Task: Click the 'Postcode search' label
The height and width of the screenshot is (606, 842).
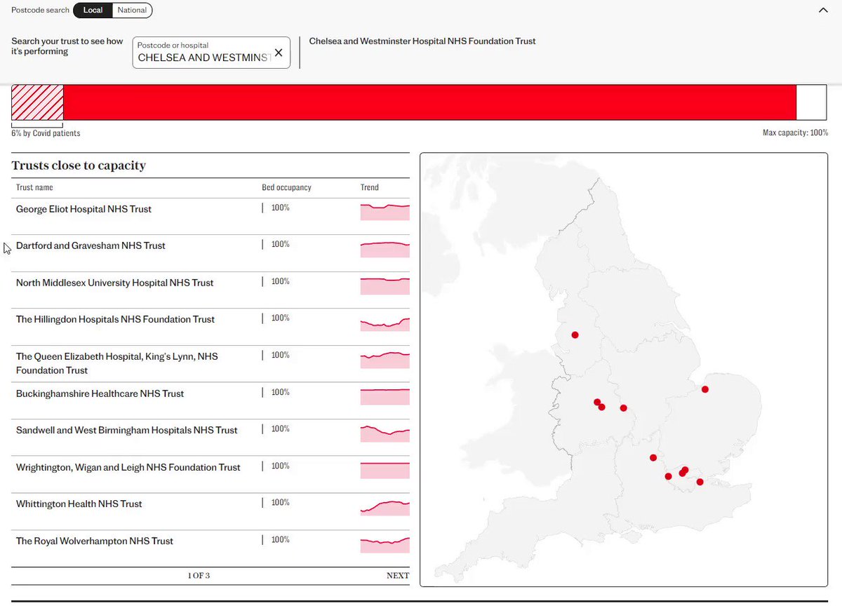Action: [41, 10]
